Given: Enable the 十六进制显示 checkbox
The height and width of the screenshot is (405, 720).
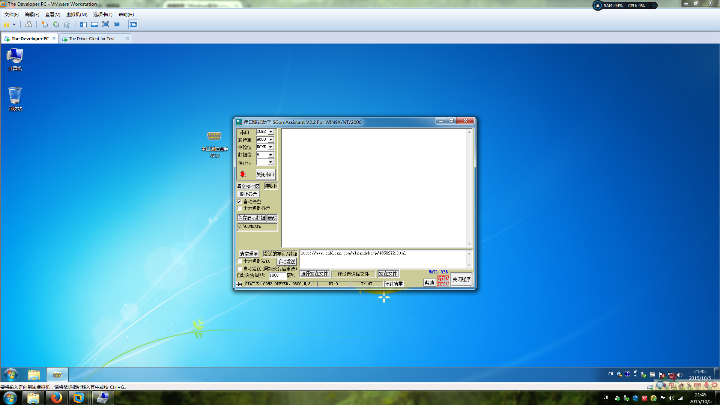Looking at the screenshot, I should (239, 208).
